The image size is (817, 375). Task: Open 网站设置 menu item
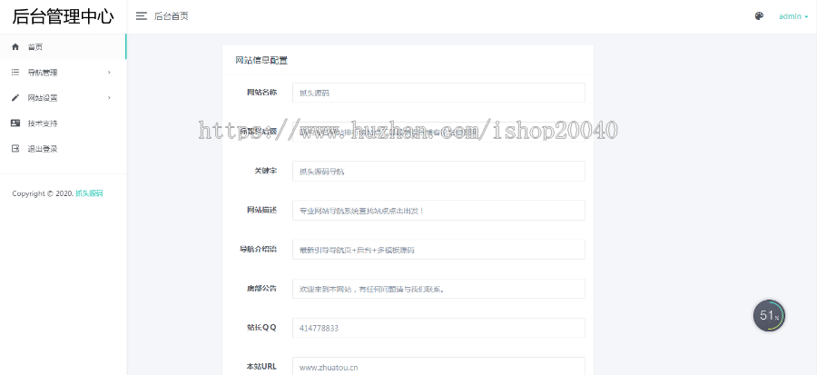tap(63, 97)
